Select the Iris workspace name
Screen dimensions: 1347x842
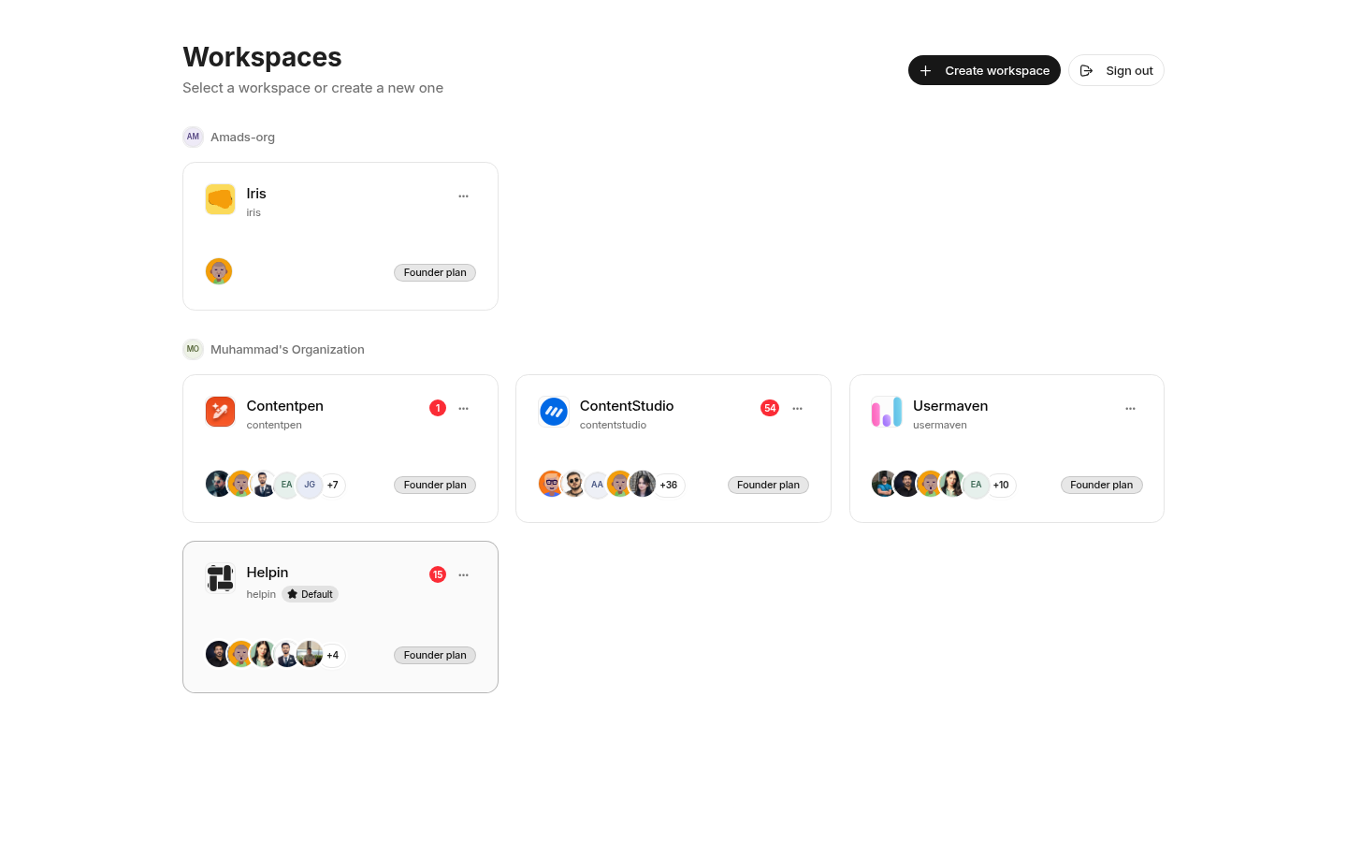point(256,194)
